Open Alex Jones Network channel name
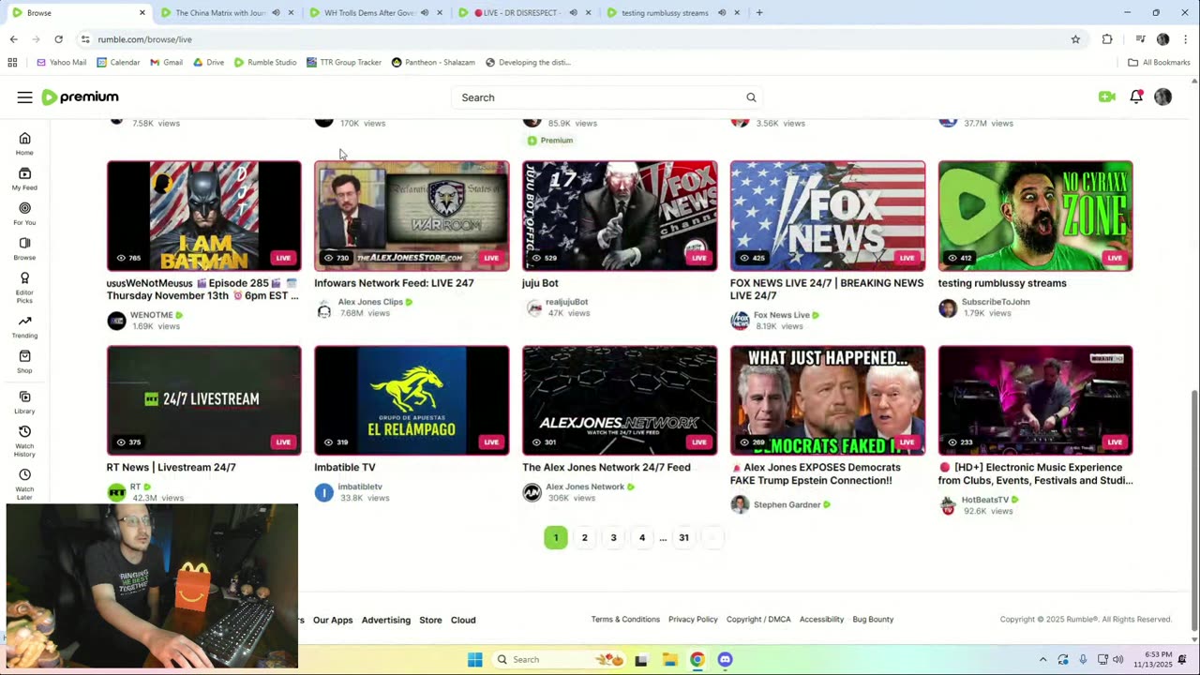1200x675 pixels. (585, 487)
